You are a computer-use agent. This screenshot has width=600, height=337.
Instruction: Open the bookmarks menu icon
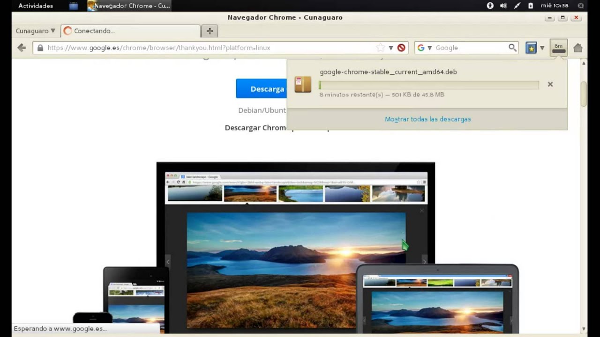531,48
